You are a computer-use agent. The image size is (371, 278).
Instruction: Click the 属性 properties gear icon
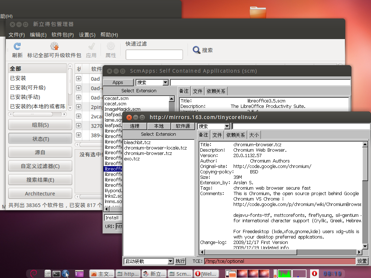[111, 46]
